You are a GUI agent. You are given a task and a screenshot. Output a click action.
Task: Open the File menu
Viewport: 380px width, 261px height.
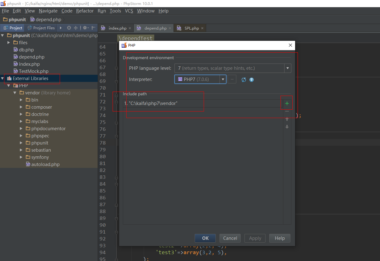5,11
